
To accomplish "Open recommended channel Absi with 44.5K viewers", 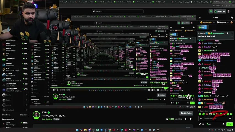I will point(15,124).
